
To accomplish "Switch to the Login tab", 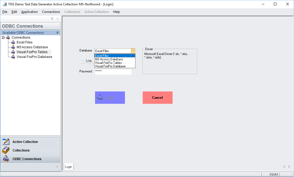I will coord(68,167).
